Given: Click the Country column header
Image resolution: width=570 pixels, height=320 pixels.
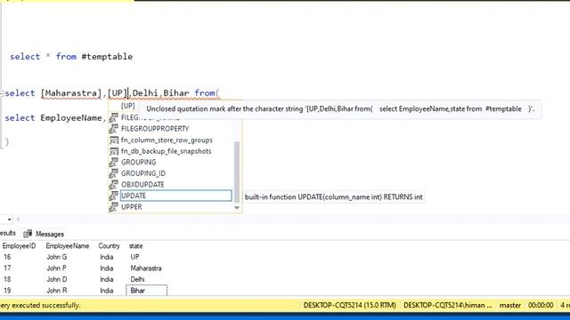Looking at the screenshot, I should 109,246.
